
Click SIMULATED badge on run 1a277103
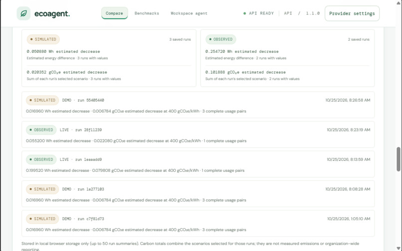tap(42, 189)
